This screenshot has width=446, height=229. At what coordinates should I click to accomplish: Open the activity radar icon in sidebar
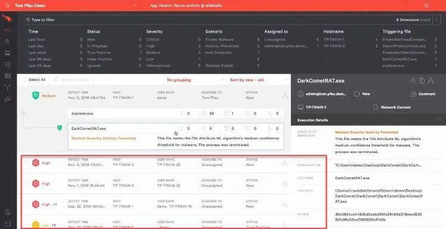[8, 30]
